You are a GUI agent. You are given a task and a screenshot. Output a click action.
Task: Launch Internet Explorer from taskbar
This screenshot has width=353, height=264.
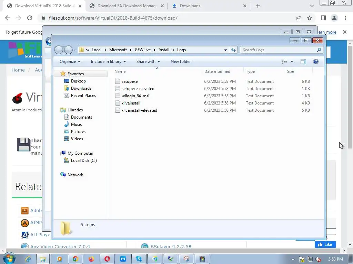pyautogui.click(x=28, y=259)
